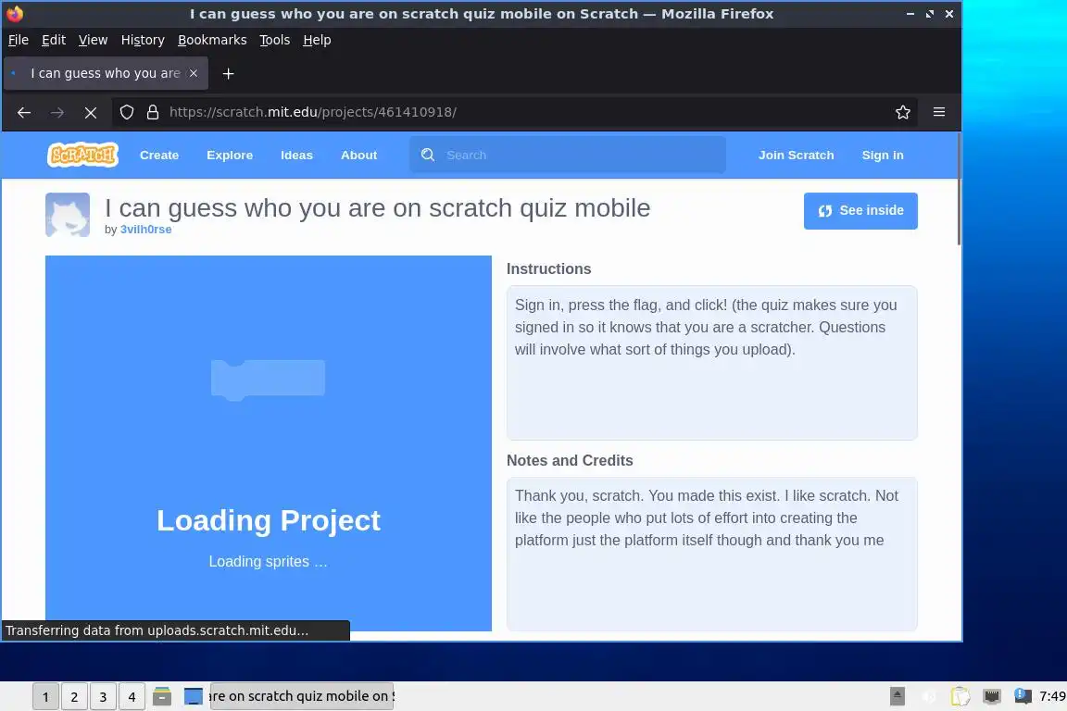Open the File menu
This screenshot has width=1067, height=711.
pyautogui.click(x=19, y=40)
